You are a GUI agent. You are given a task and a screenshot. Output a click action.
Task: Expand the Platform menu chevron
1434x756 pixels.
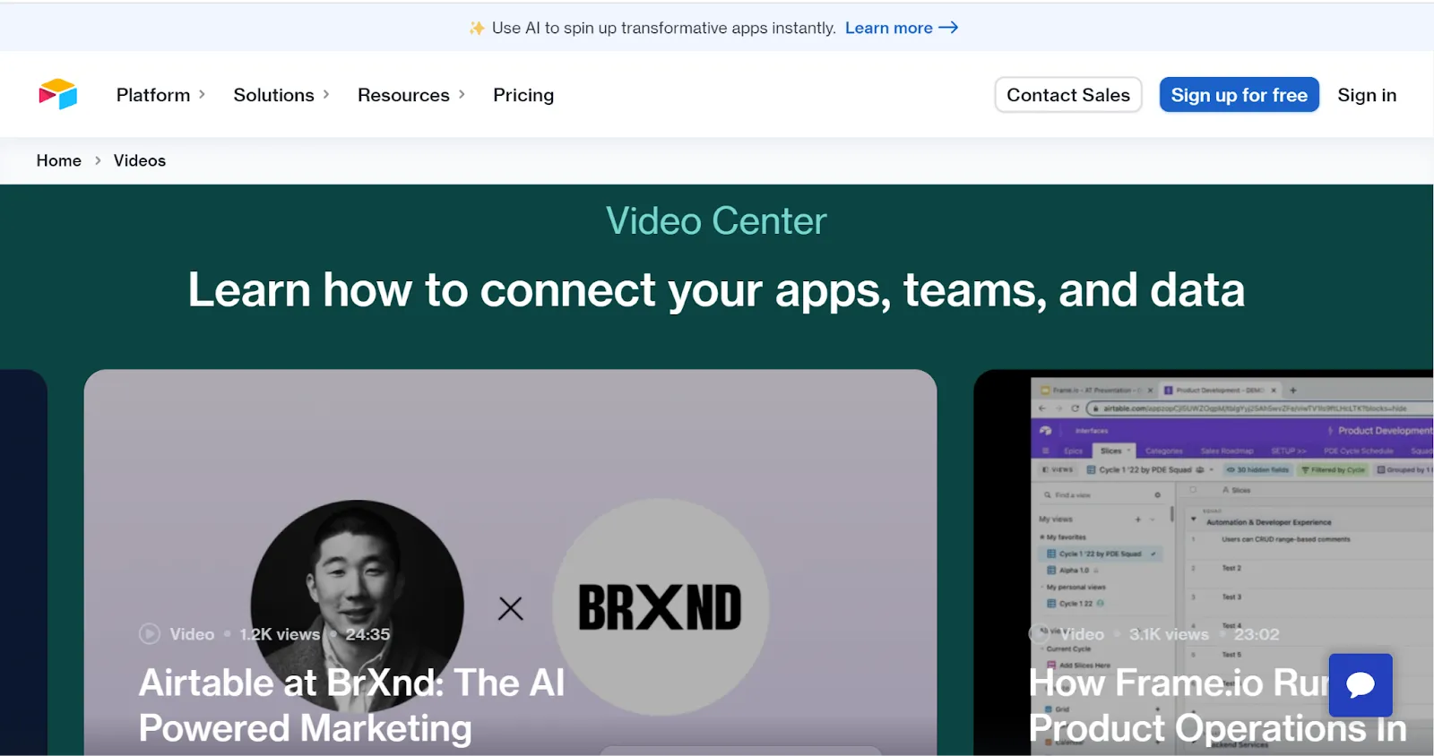click(202, 94)
